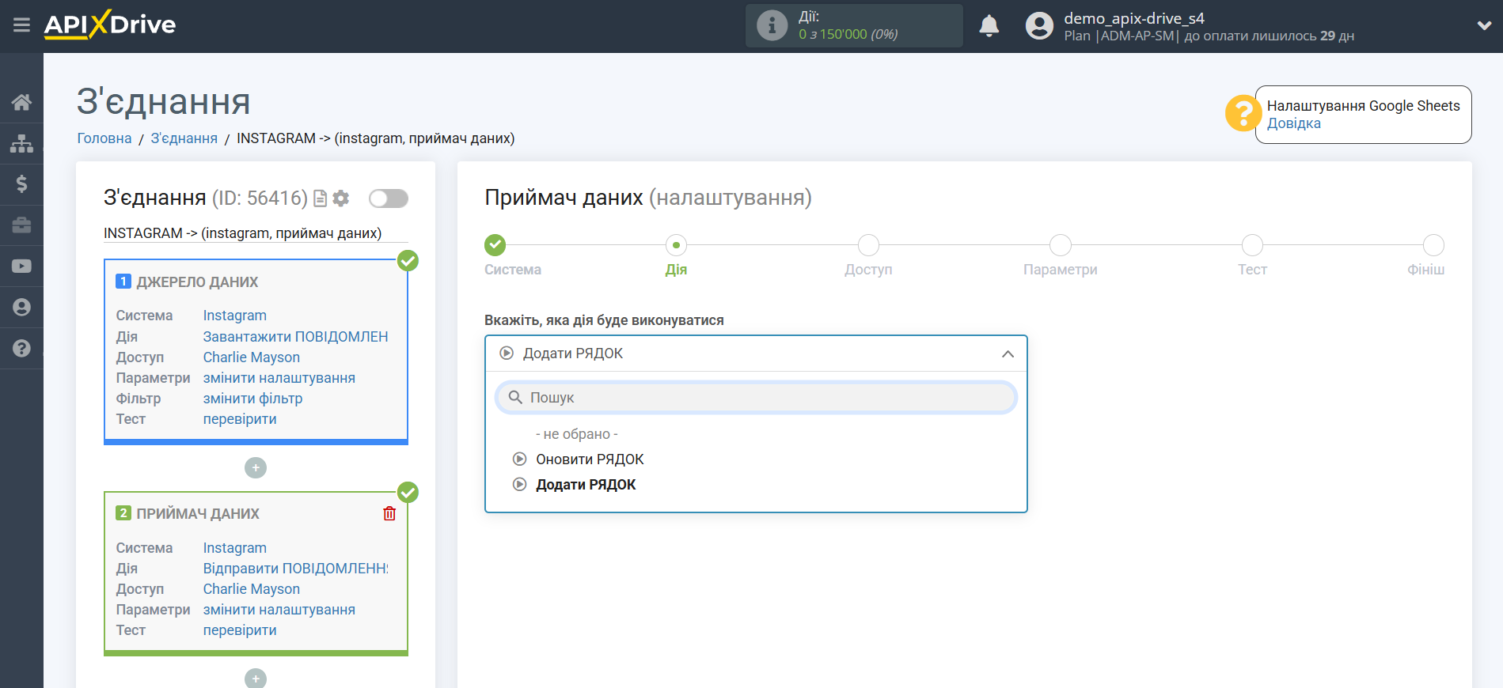
Task: Open connection settings gear icon
Action: [x=341, y=198]
